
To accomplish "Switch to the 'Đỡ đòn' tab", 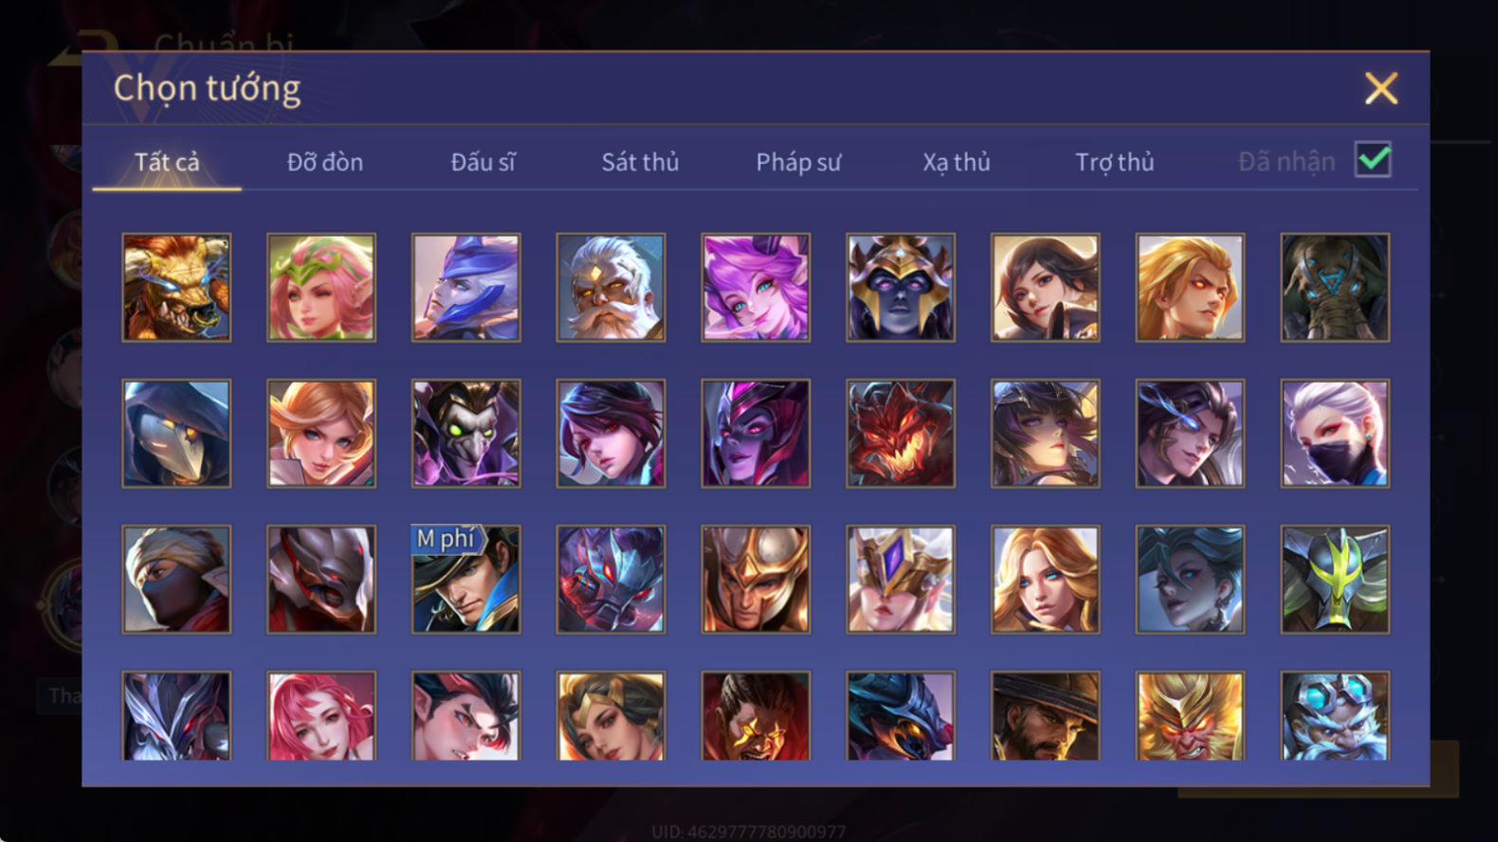I will [325, 162].
